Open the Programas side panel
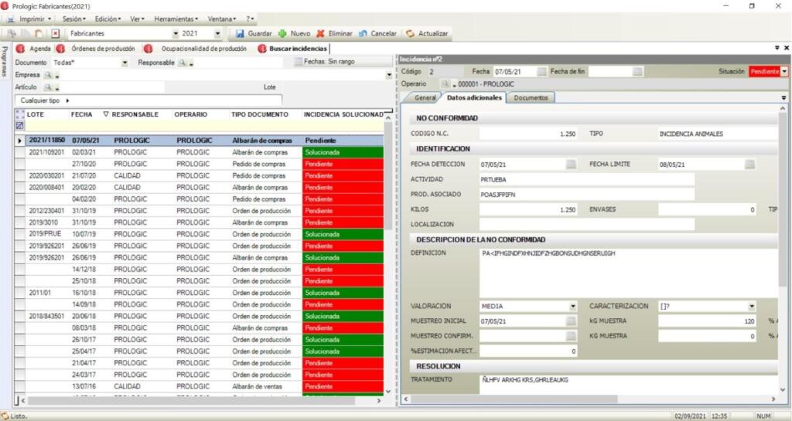 pos(5,62)
